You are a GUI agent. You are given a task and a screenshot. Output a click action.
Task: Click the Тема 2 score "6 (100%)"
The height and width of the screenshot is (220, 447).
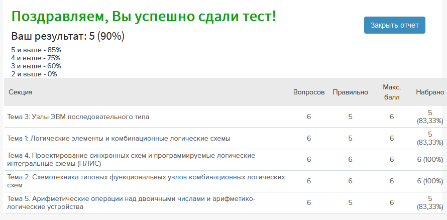point(430,181)
